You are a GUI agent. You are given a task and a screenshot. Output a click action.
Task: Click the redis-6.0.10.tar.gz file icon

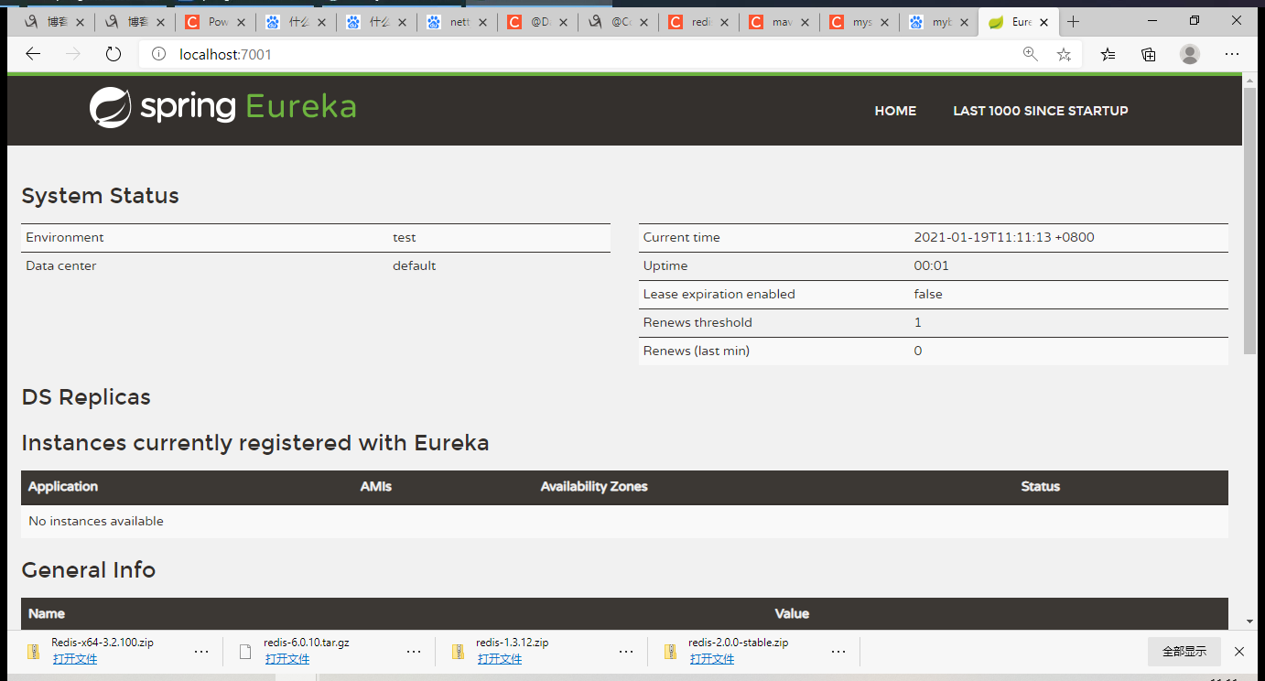coord(245,652)
